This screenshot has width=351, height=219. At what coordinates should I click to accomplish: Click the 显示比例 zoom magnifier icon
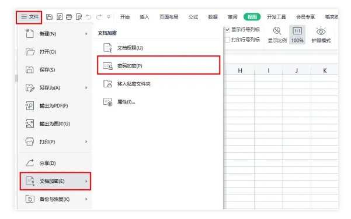tap(277, 31)
